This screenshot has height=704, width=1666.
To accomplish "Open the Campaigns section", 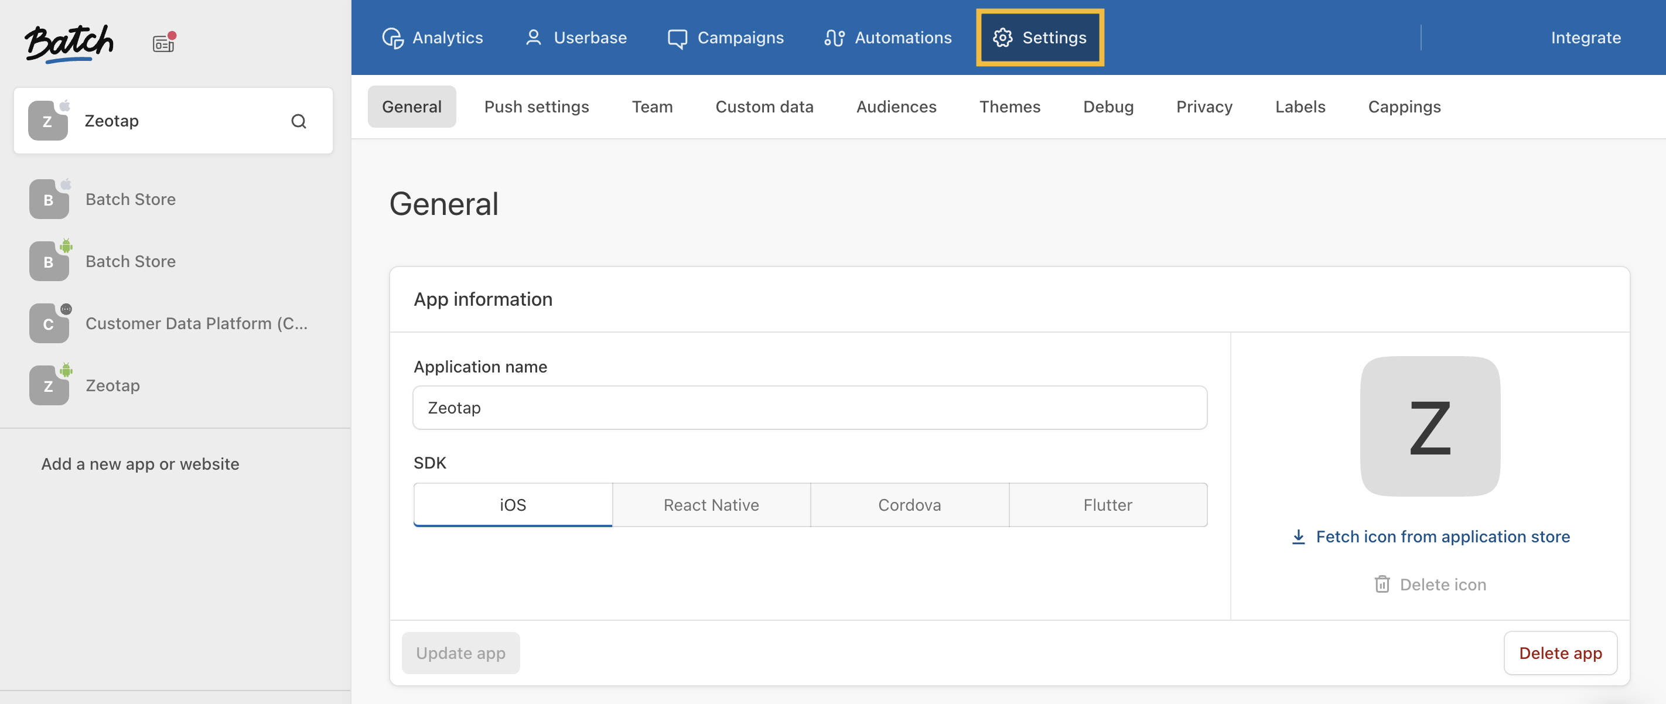I will (726, 37).
